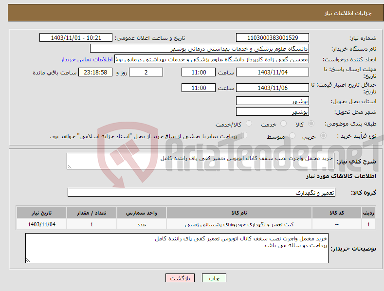
Task: Select the خدمت radio button
Action: point(283,124)
